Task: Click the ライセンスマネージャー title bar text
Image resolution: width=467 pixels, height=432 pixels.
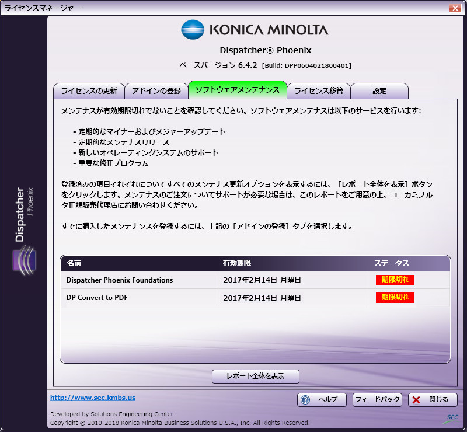Action: click(42, 8)
